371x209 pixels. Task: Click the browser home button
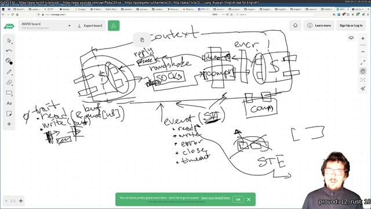17,15
